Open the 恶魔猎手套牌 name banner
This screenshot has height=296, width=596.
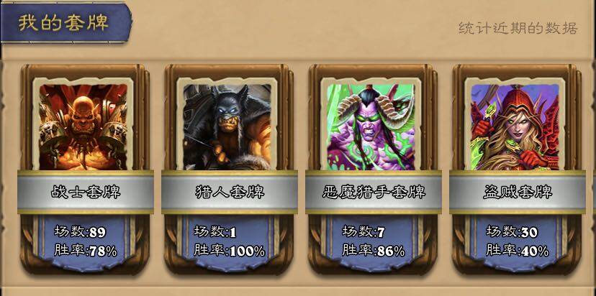pos(374,193)
